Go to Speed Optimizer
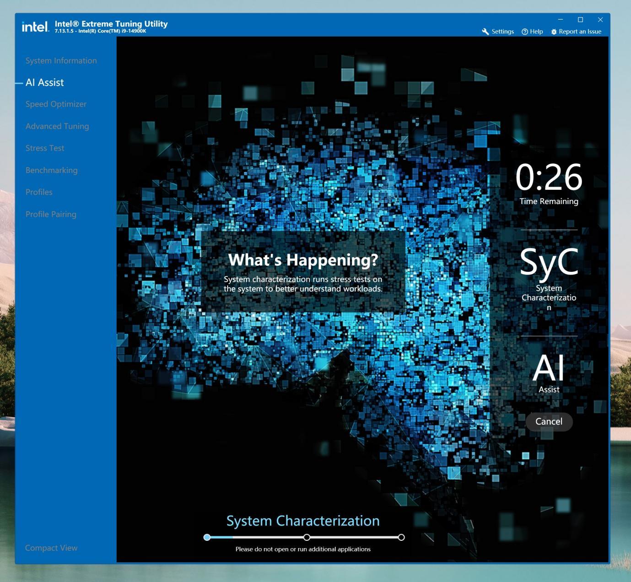631x582 pixels. 56,104
